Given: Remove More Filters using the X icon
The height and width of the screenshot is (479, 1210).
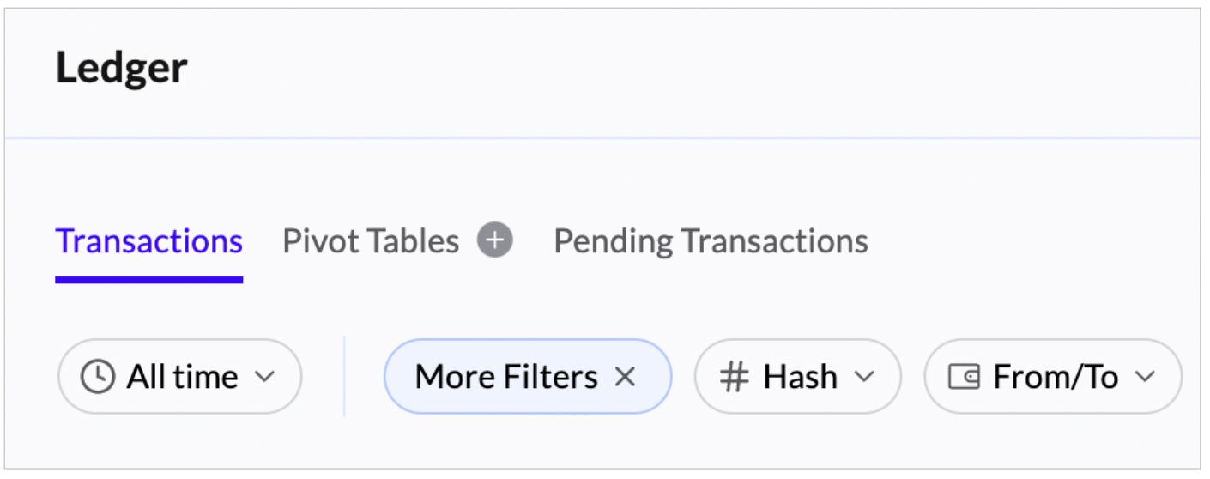Looking at the screenshot, I should coord(626,376).
